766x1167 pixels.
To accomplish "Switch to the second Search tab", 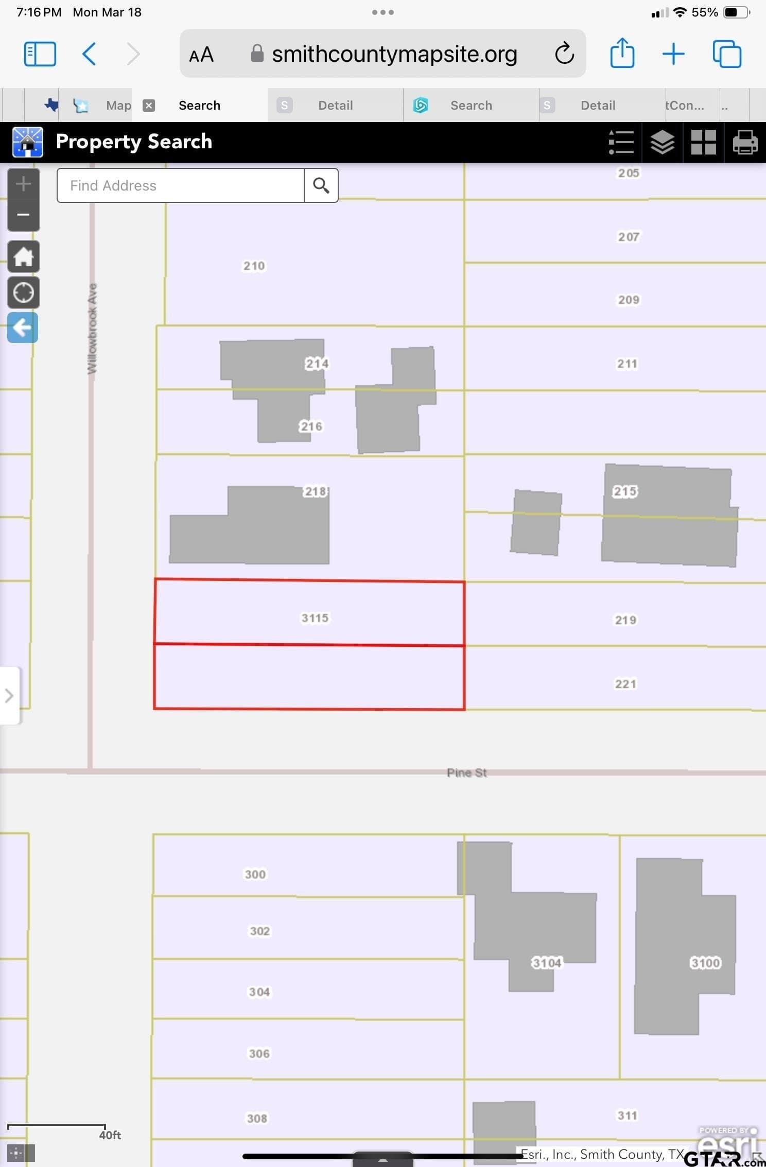I will (x=471, y=105).
